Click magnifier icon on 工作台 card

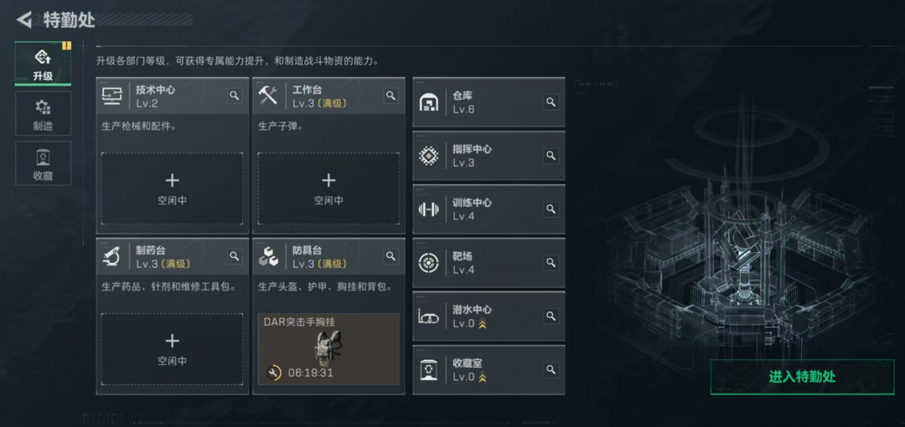tap(390, 95)
